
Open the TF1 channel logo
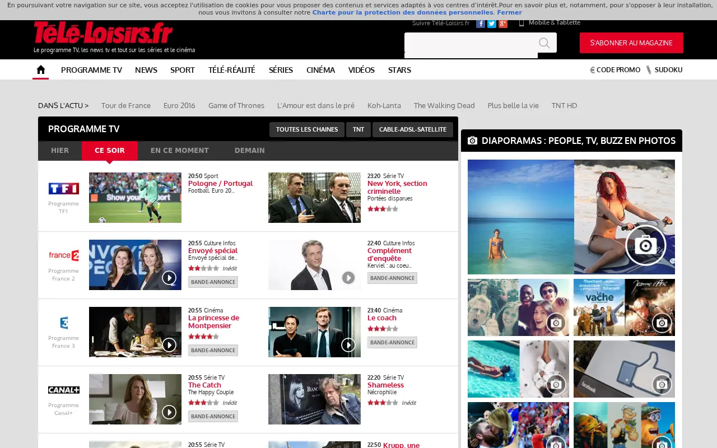coord(63,188)
